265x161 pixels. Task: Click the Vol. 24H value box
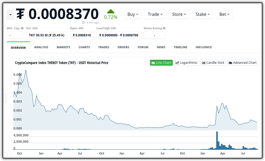47,35
